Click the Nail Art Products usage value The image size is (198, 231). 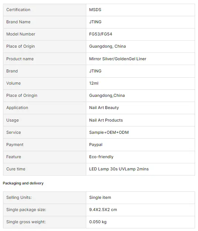pos(106,120)
